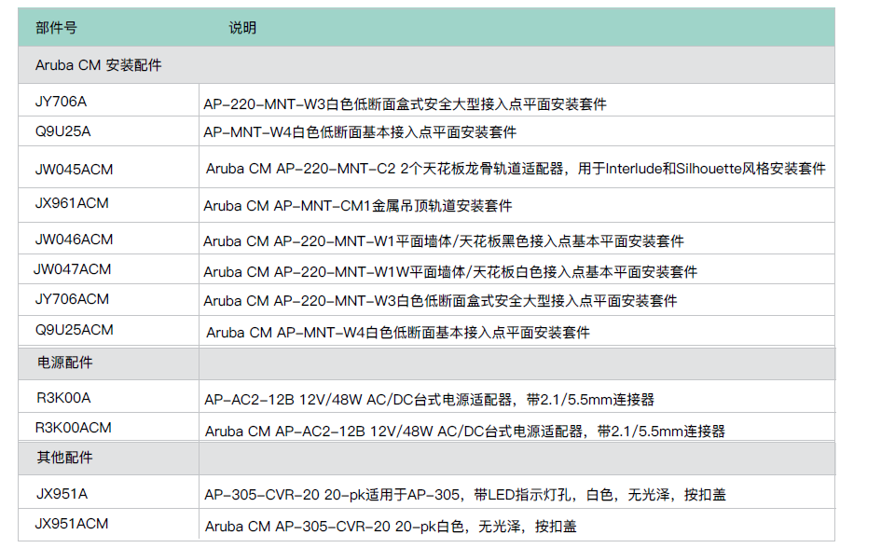
Task: Select the 电源配件 section header
Action: pyautogui.click(x=64, y=363)
